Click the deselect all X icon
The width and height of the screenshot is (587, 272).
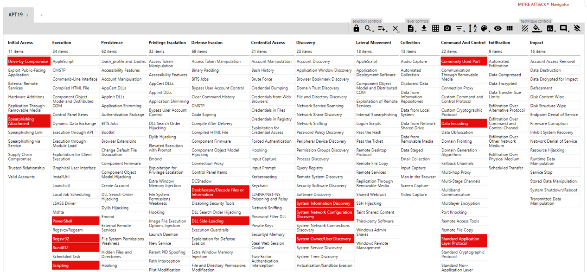(x=396, y=29)
